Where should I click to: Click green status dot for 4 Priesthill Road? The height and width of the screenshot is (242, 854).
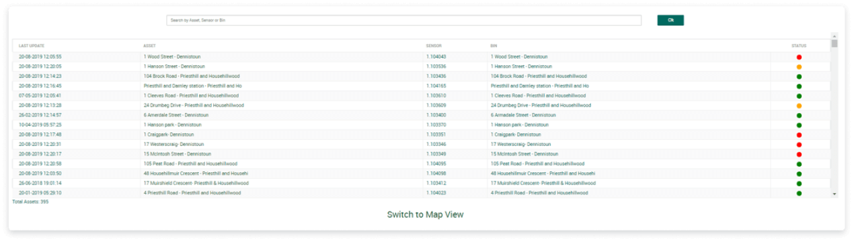[x=799, y=193]
